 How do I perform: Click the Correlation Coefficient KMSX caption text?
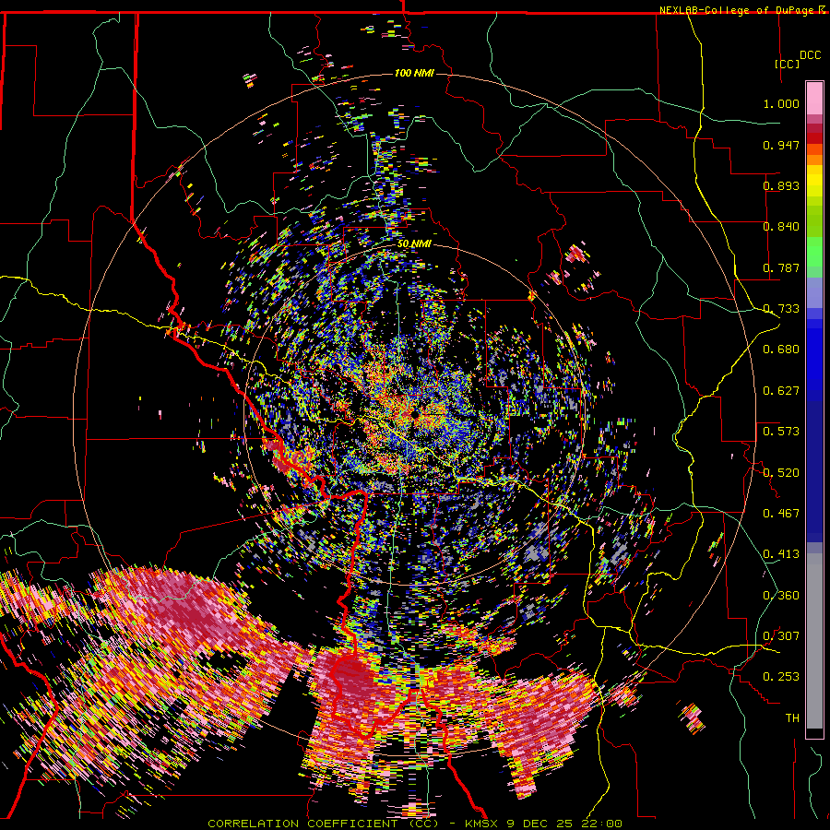pyautogui.click(x=414, y=824)
